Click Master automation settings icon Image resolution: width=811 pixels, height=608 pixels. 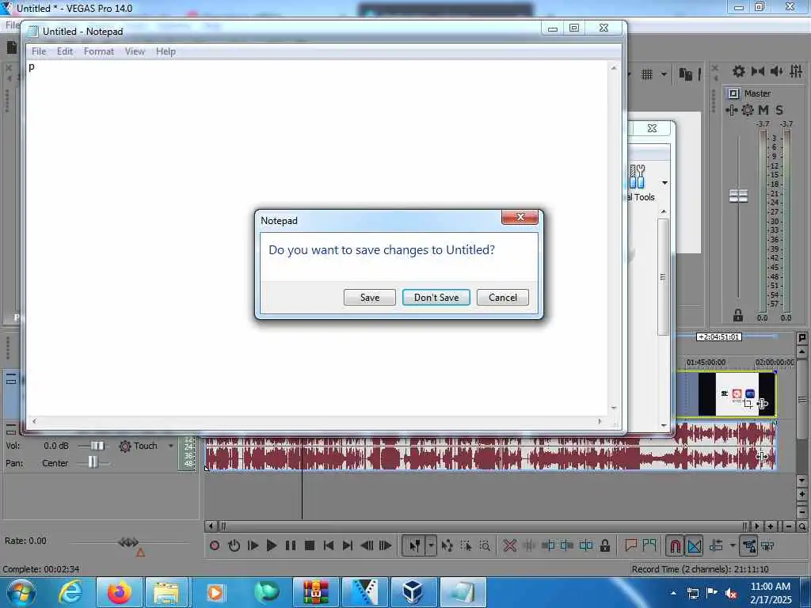point(731,110)
